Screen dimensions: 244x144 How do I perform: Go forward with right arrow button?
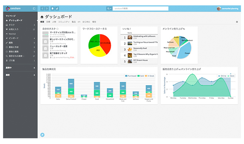point(47,8)
